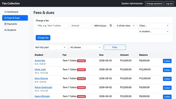Click '10-A · 10-A-04' under Ishita Joshi
The image size is (176, 99).
click(x=41, y=73)
